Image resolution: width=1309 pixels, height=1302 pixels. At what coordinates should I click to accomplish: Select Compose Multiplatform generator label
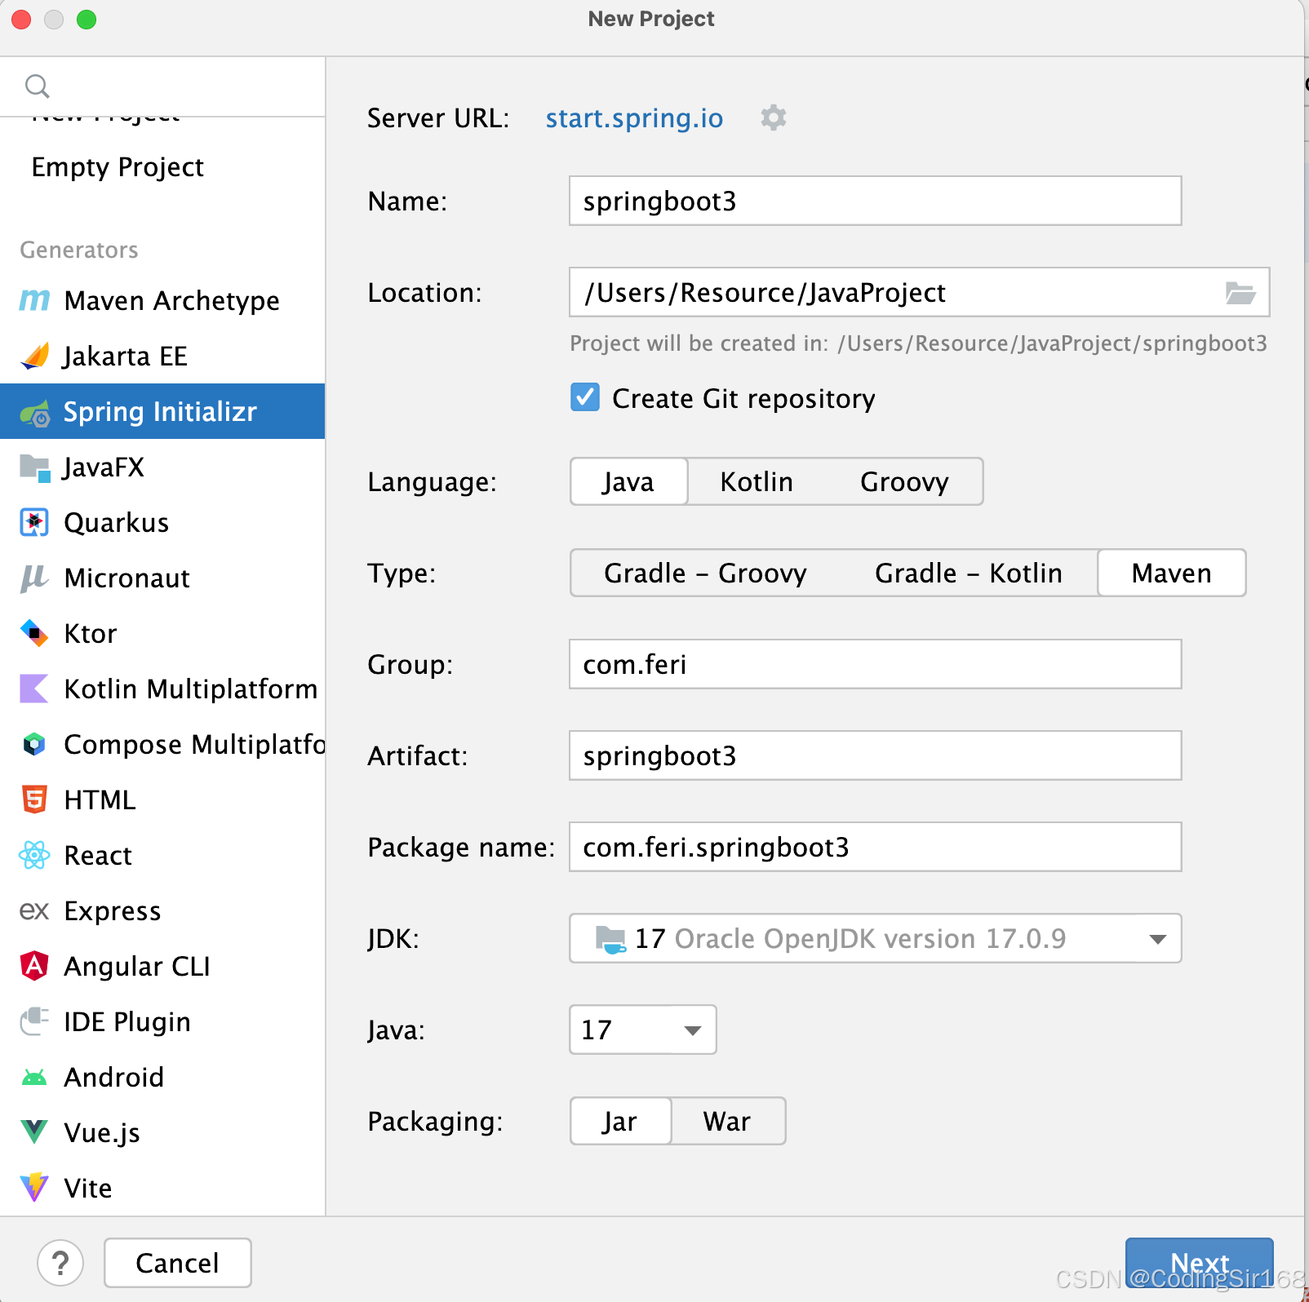pyautogui.click(x=194, y=745)
